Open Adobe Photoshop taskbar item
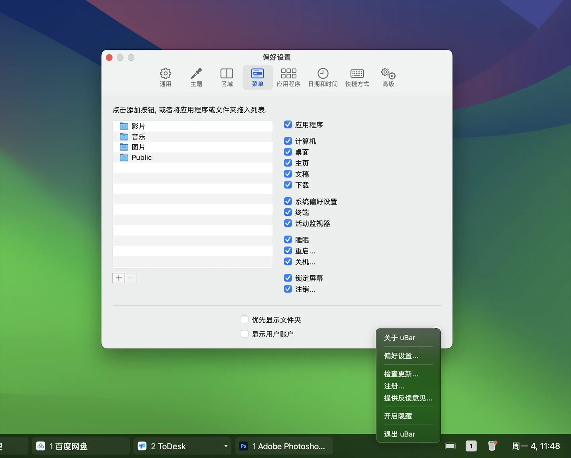Screen dimensions: 571x458 pyautogui.click(x=283, y=446)
